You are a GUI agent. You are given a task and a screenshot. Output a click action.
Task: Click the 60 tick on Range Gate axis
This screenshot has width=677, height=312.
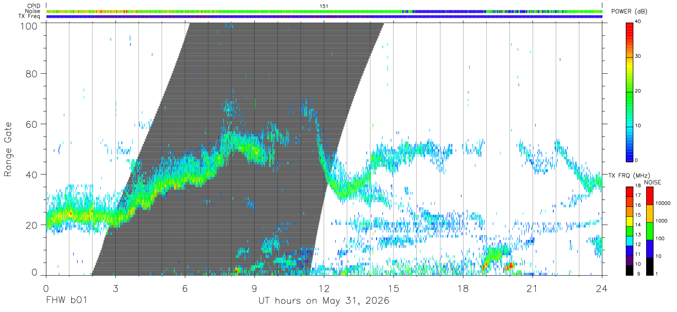31,124
